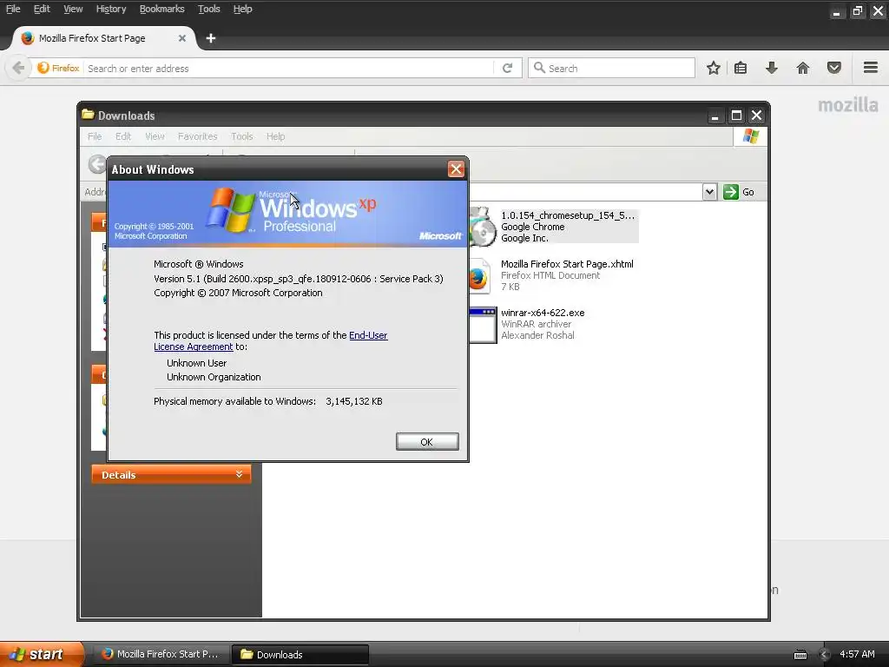This screenshot has width=889, height=667.
Task: Open Favorites menu in Downloads window
Action: [197, 136]
